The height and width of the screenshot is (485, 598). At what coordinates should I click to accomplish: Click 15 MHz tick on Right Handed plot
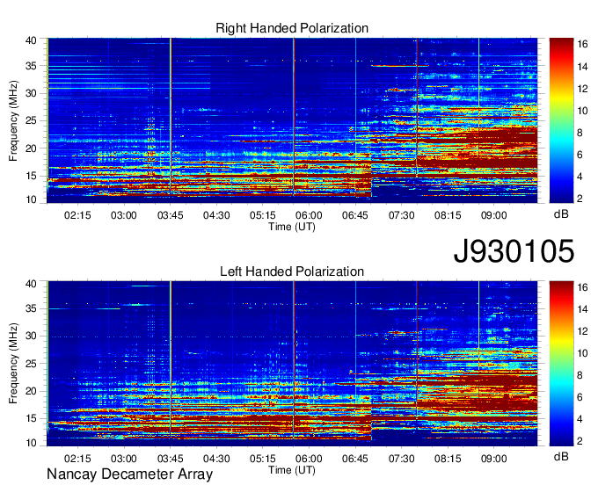31,176
